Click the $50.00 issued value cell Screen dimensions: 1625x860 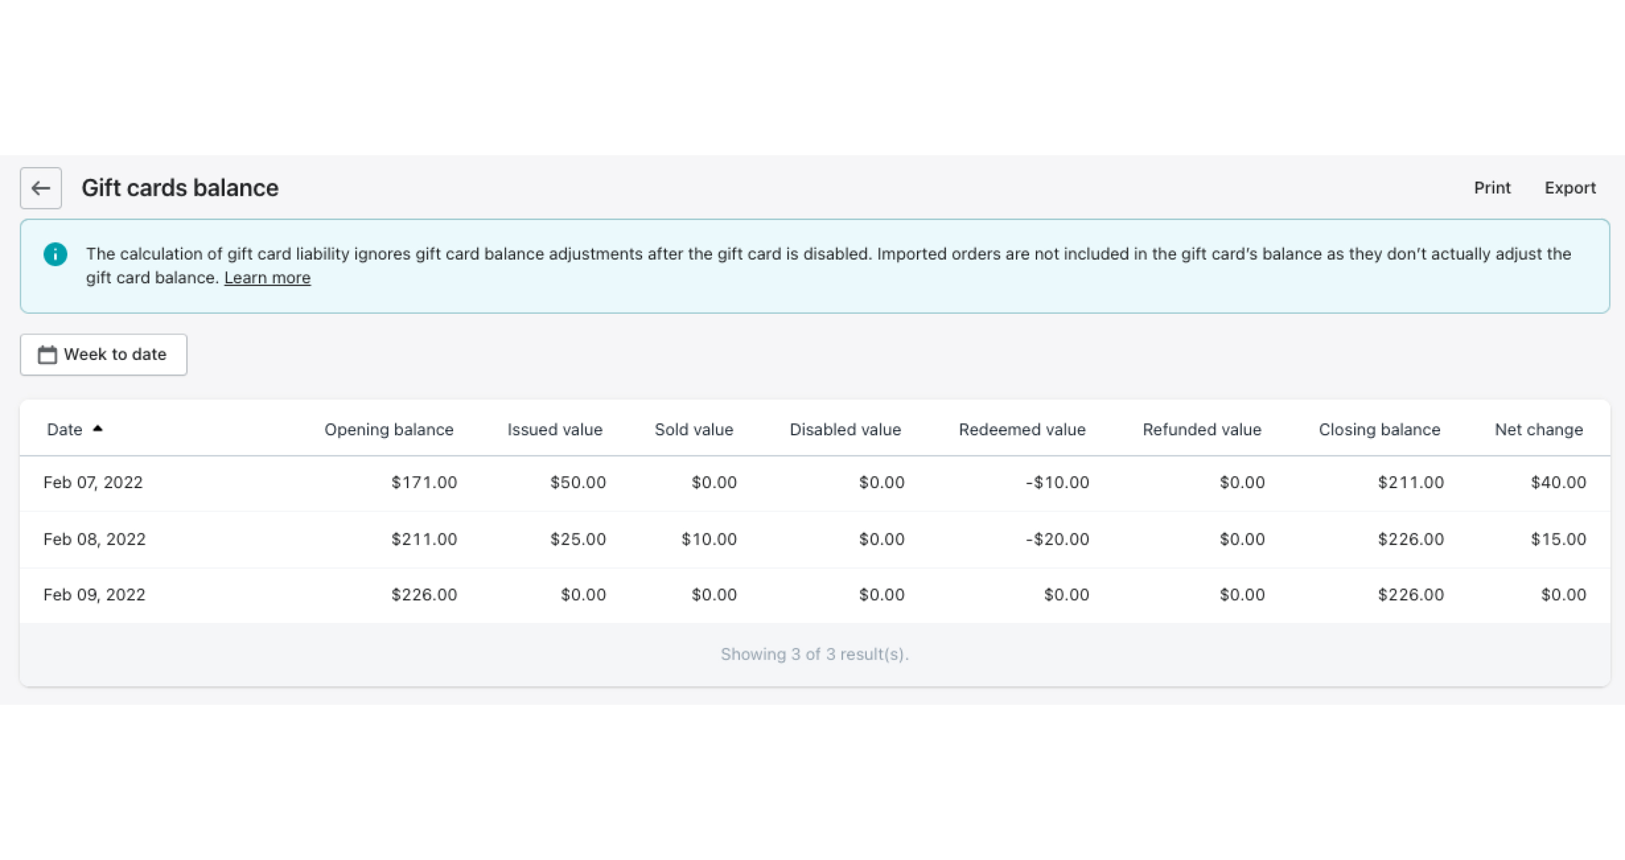click(x=578, y=482)
